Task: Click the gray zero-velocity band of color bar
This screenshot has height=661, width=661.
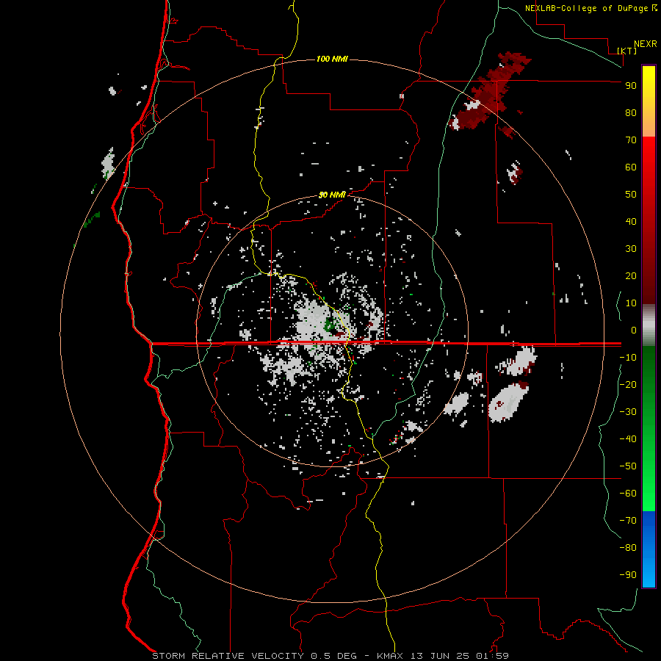Action: pyautogui.click(x=649, y=325)
